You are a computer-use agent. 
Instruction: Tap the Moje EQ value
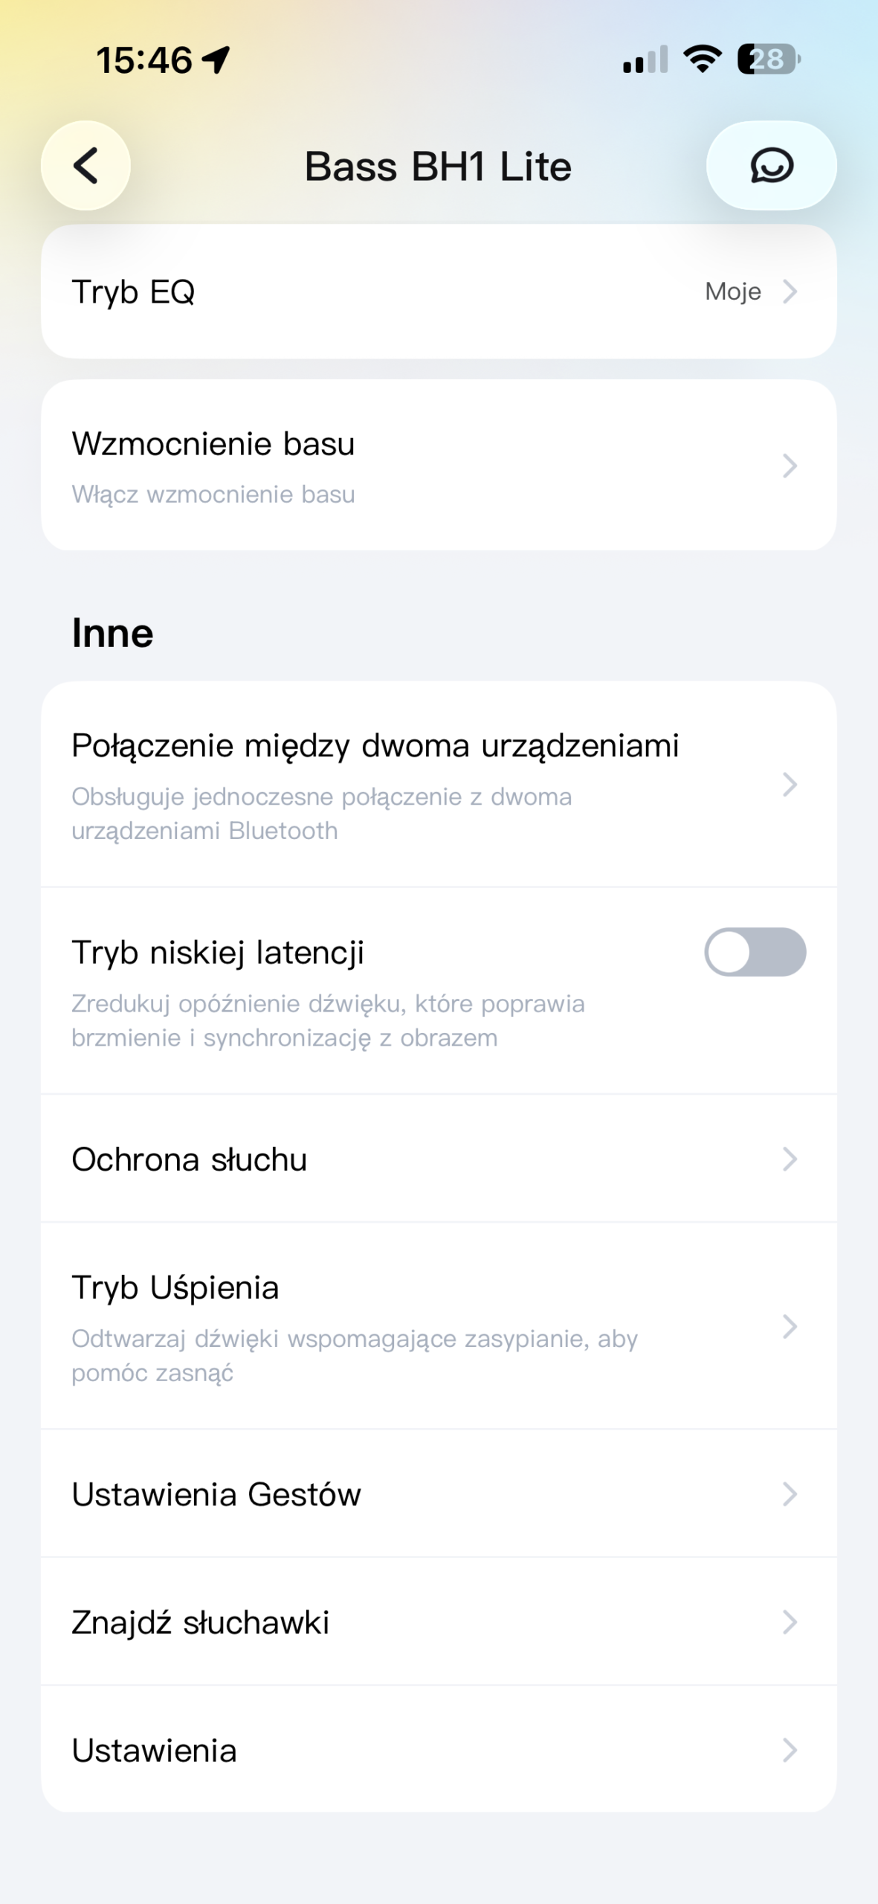732,292
